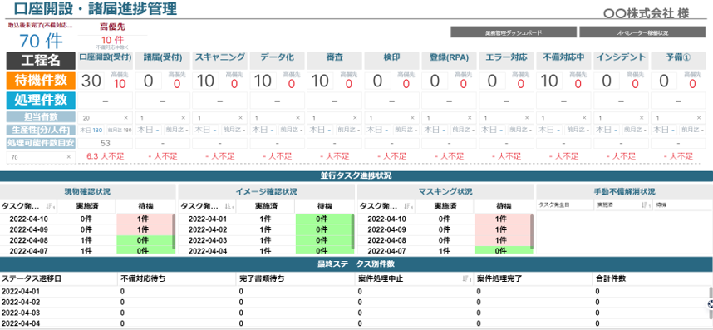Screen dimensions: 713x330
Task: Click the 高優先 10 件 figure at top
Action: coord(112,40)
